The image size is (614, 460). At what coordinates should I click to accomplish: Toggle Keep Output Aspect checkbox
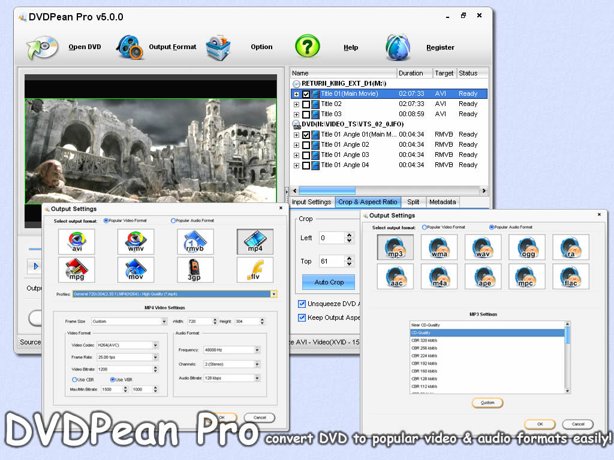302,317
